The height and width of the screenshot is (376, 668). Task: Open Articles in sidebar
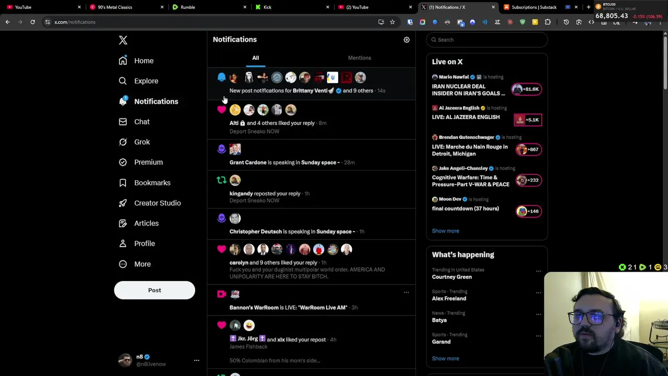tap(139, 224)
